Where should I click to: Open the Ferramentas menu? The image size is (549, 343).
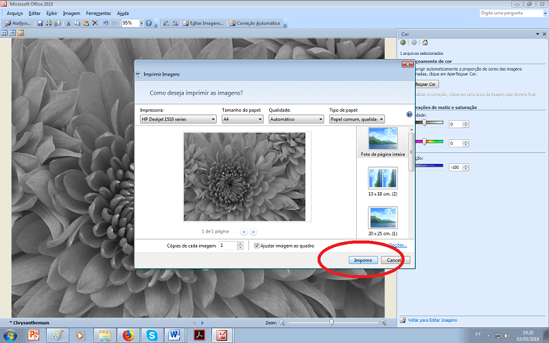pyautogui.click(x=98, y=13)
